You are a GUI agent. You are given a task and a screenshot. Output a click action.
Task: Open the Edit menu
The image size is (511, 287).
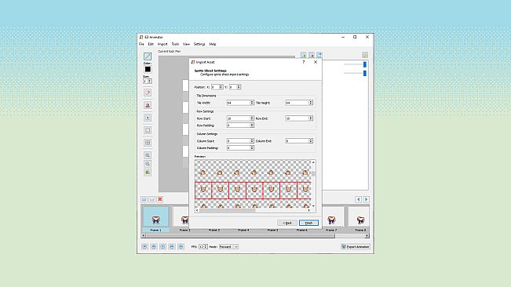151,44
